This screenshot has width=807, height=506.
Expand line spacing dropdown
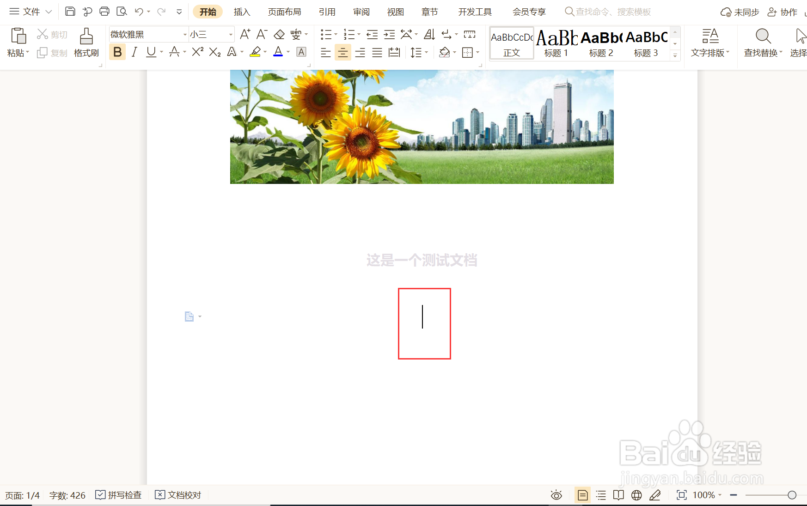click(427, 52)
